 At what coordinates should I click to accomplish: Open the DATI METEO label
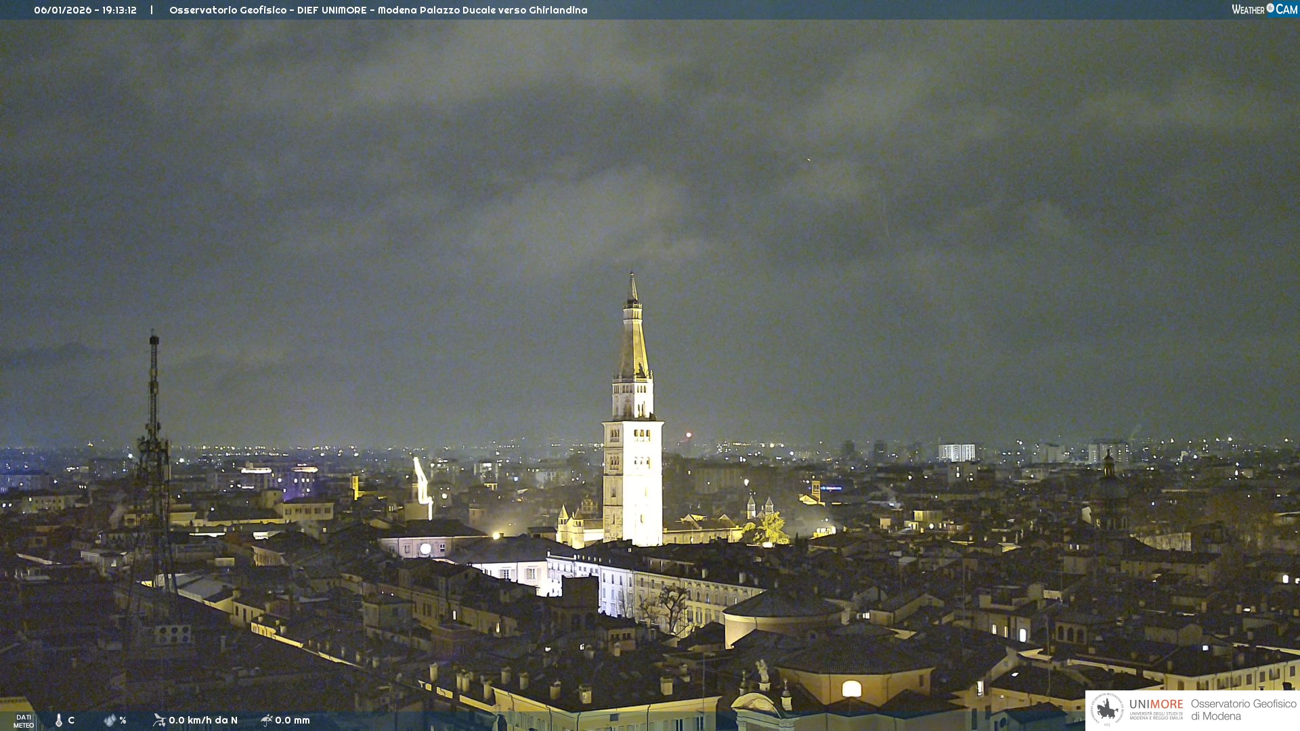click(24, 721)
